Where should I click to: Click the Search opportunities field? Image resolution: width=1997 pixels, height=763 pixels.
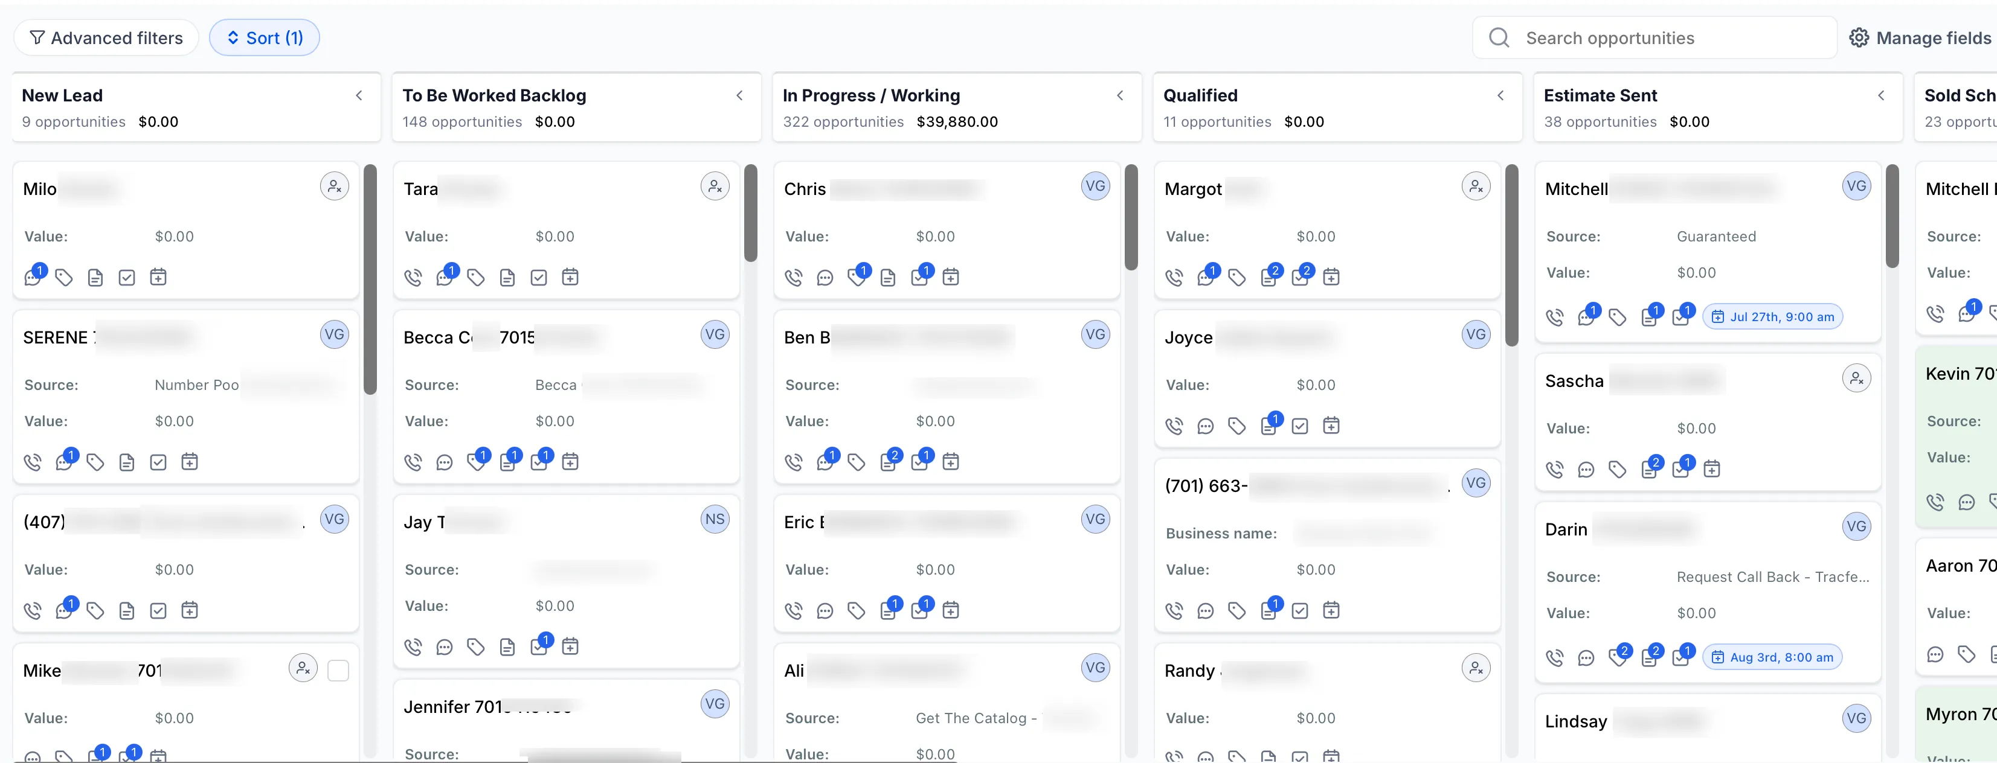(x=1655, y=38)
